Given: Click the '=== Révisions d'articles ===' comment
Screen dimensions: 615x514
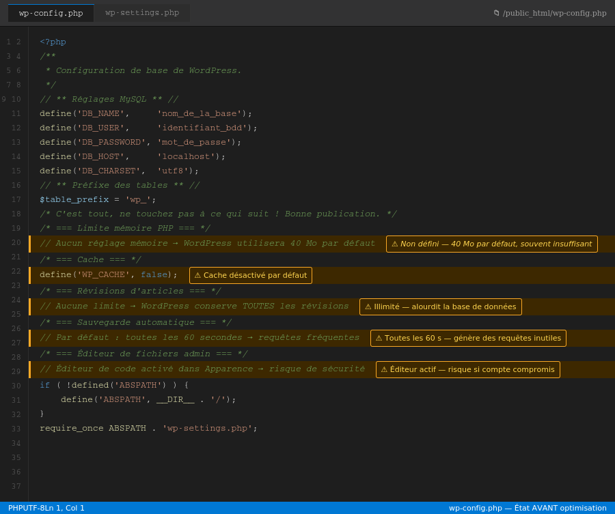Looking at the screenshot, I should tap(131, 291).
